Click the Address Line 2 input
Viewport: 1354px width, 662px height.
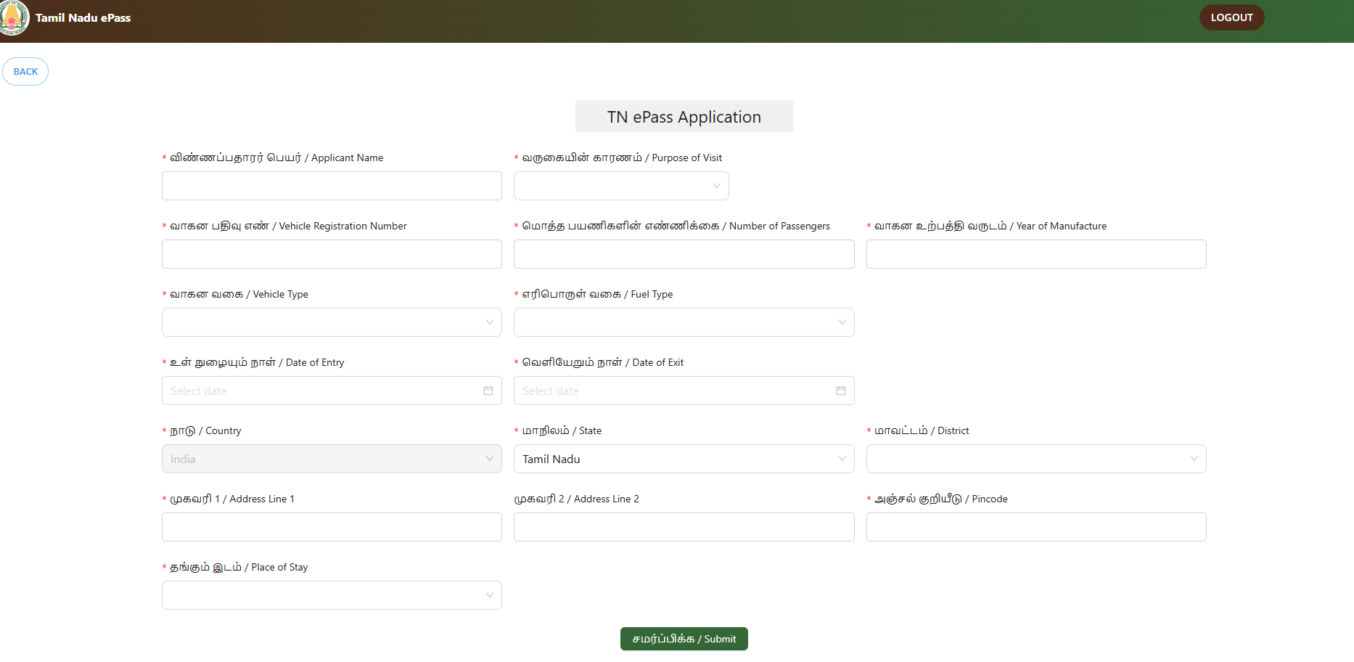pos(684,527)
